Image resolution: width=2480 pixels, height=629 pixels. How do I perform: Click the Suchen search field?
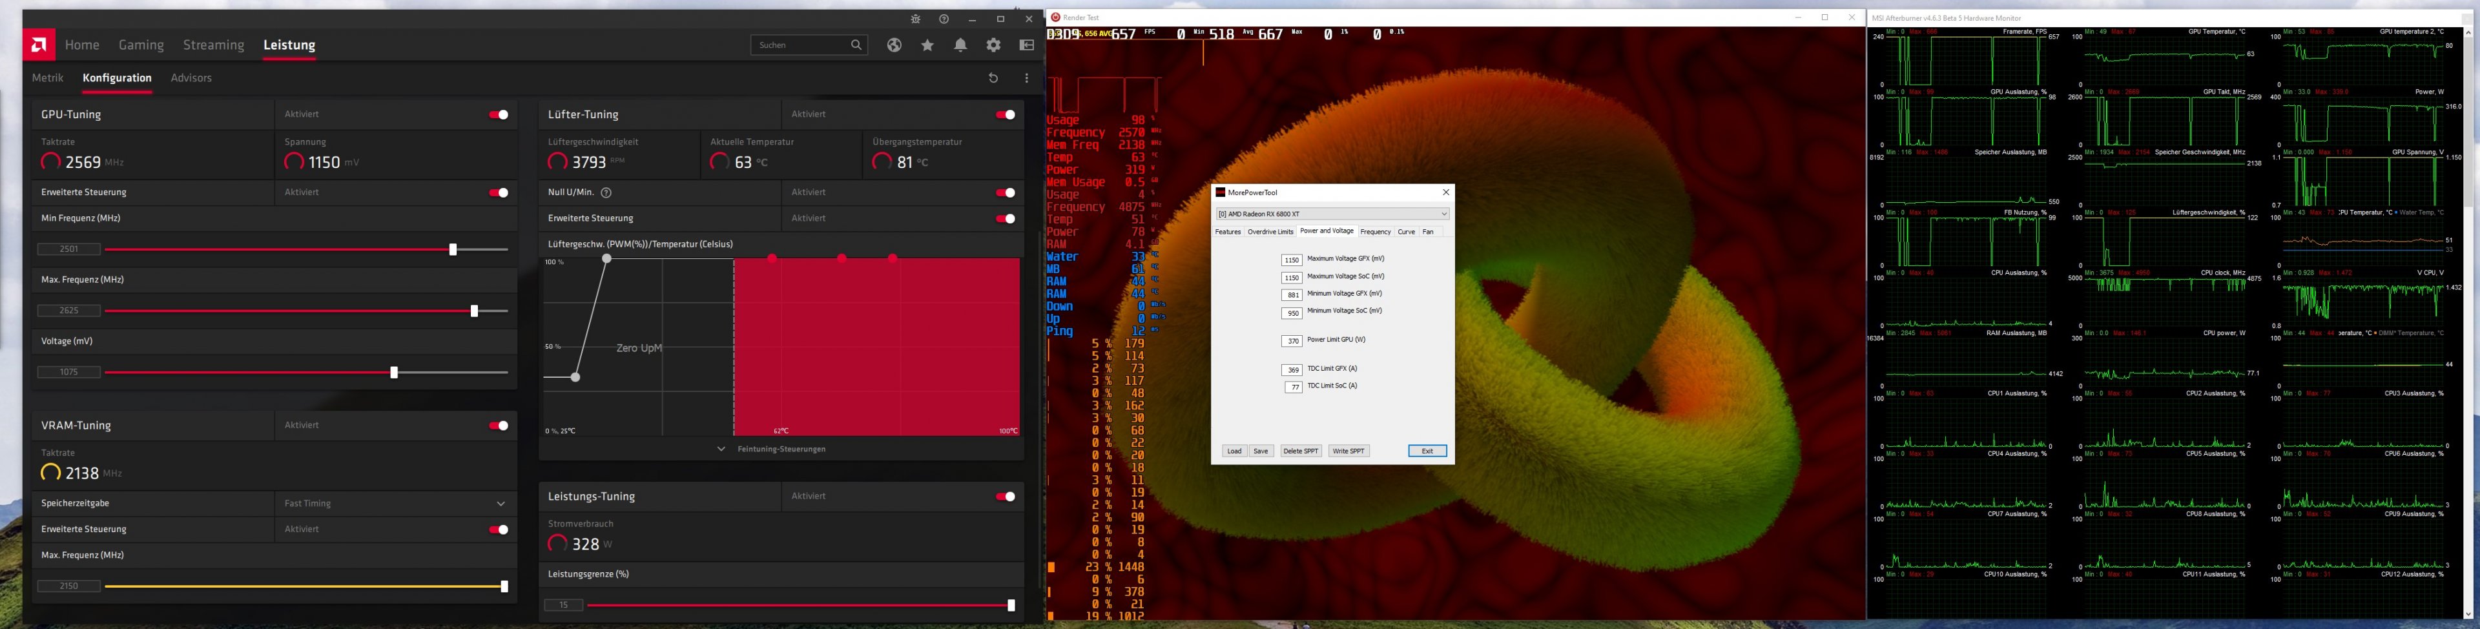click(809, 45)
